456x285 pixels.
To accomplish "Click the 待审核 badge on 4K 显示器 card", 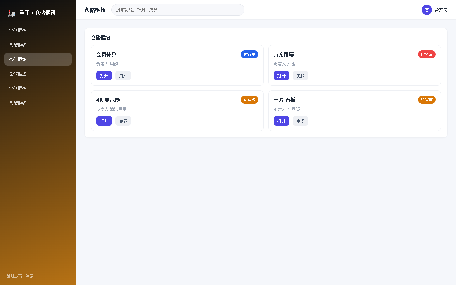I will pyautogui.click(x=250, y=100).
